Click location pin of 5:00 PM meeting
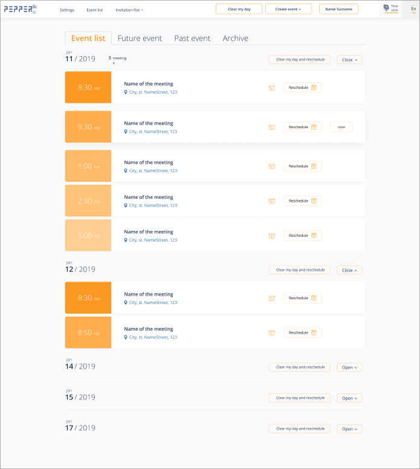 point(126,240)
